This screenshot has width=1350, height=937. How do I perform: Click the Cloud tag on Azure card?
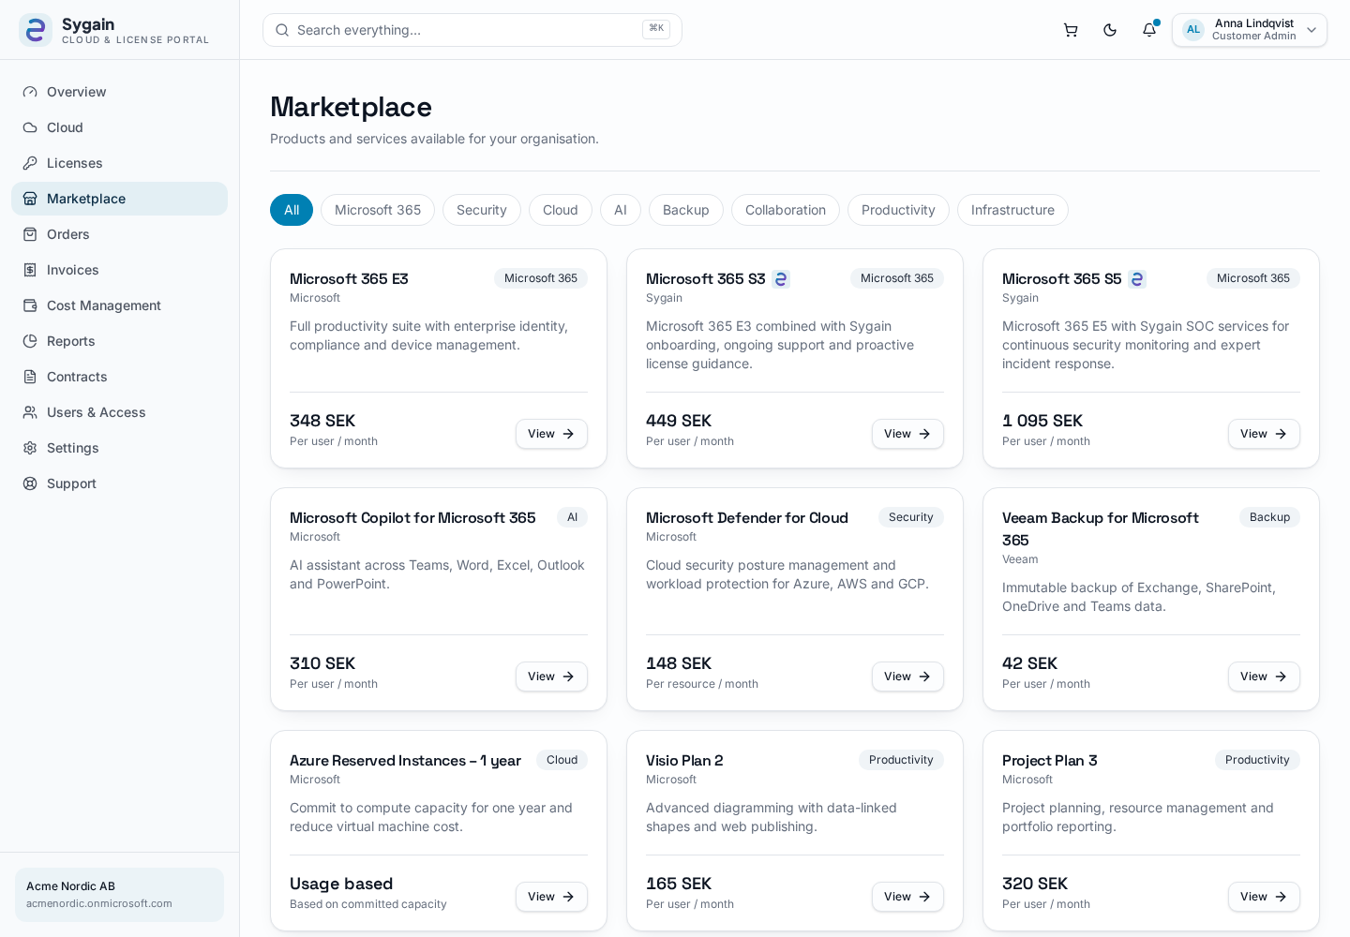click(562, 760)
